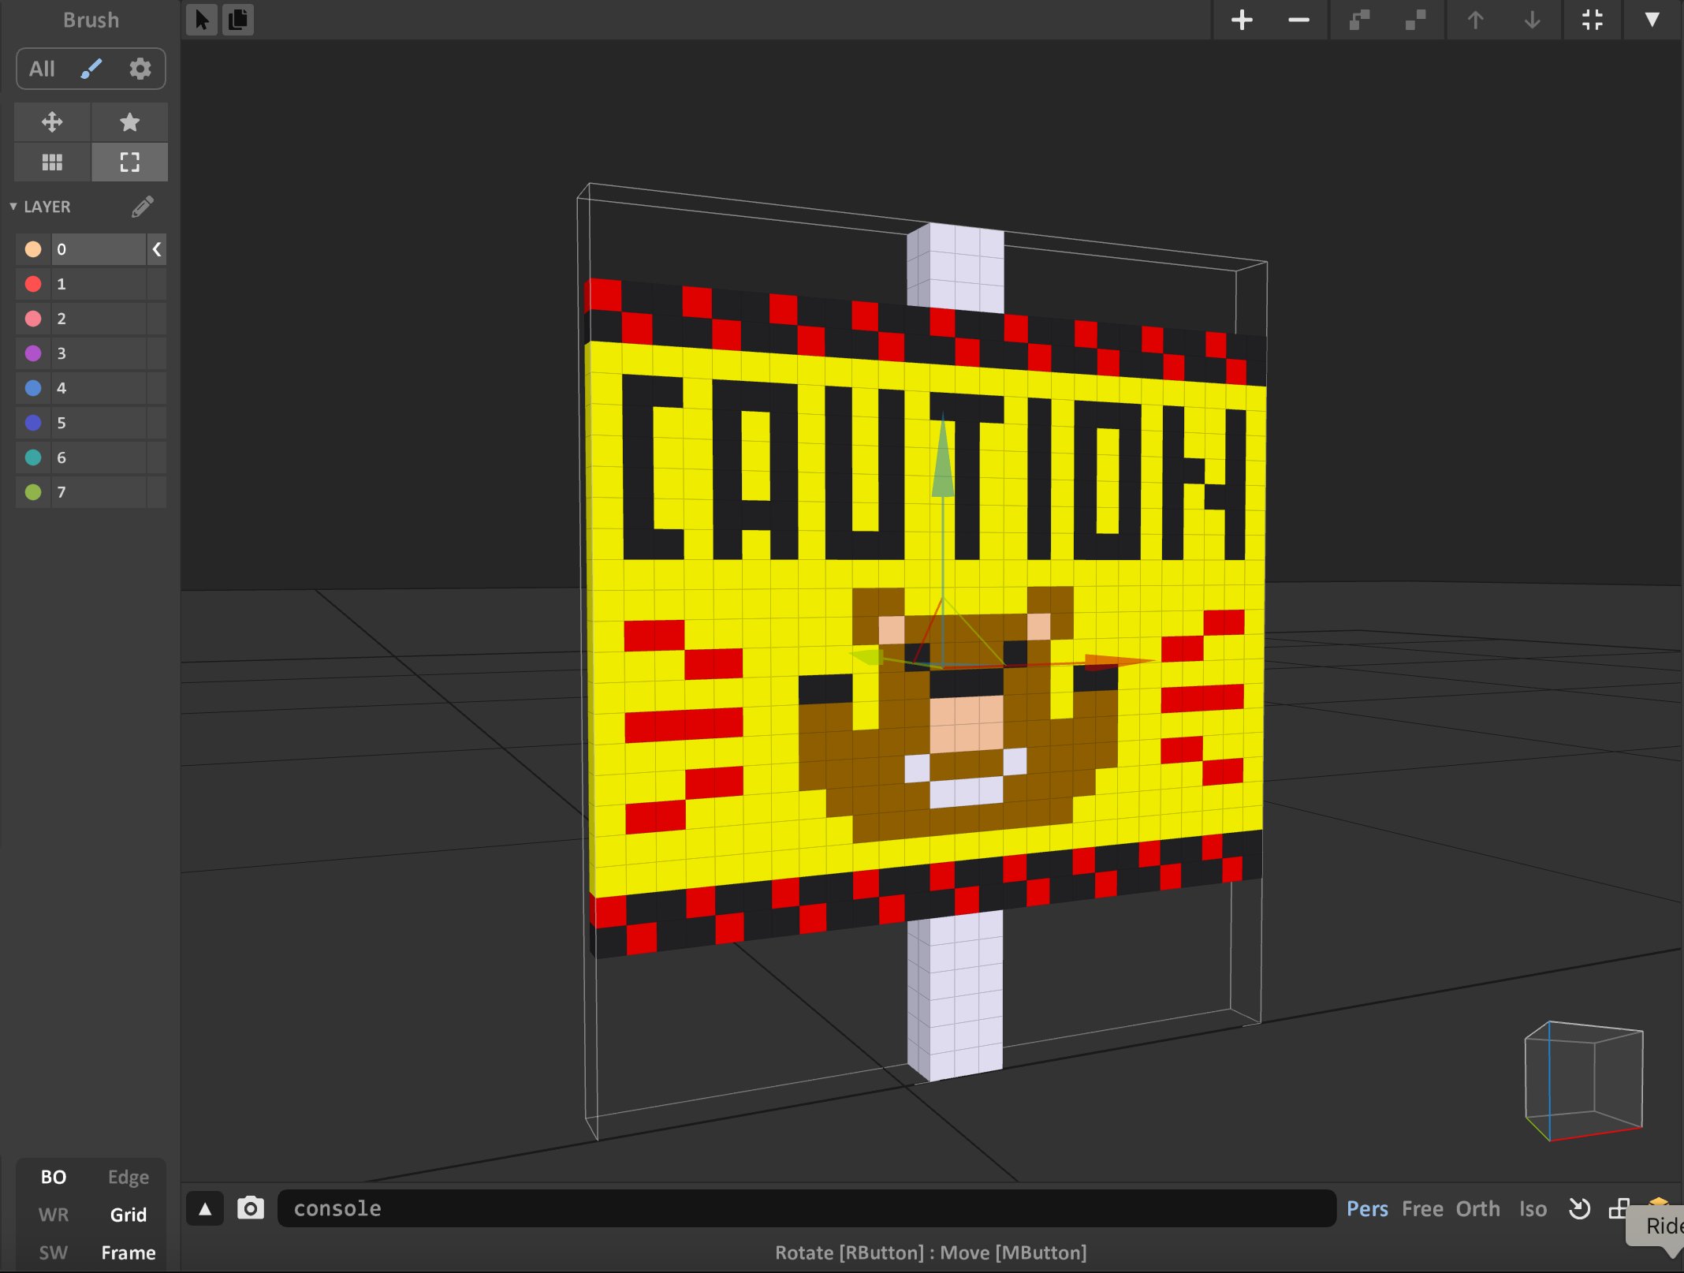Screen dimensions: 1684x1273
Task: Switch to Free camera mode
Action: pyautogui.click(x=1422, y=1209)
